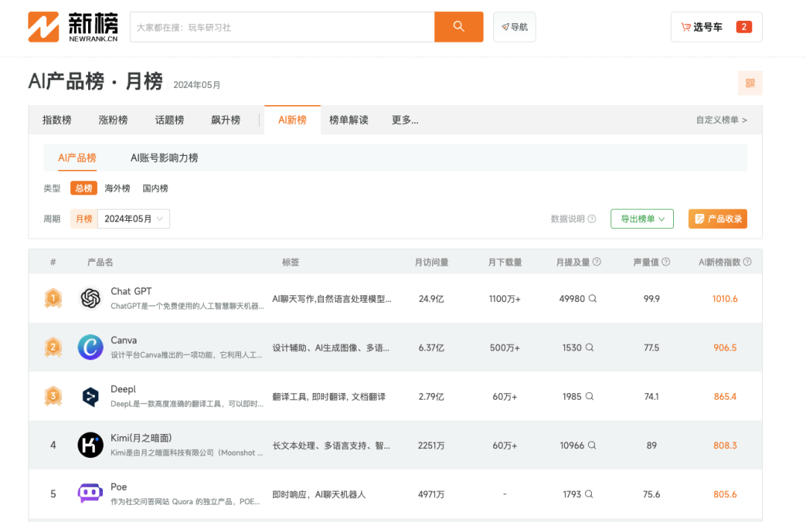
Task: Select the 总榜 type filter
Action: [x=84, y=188]
